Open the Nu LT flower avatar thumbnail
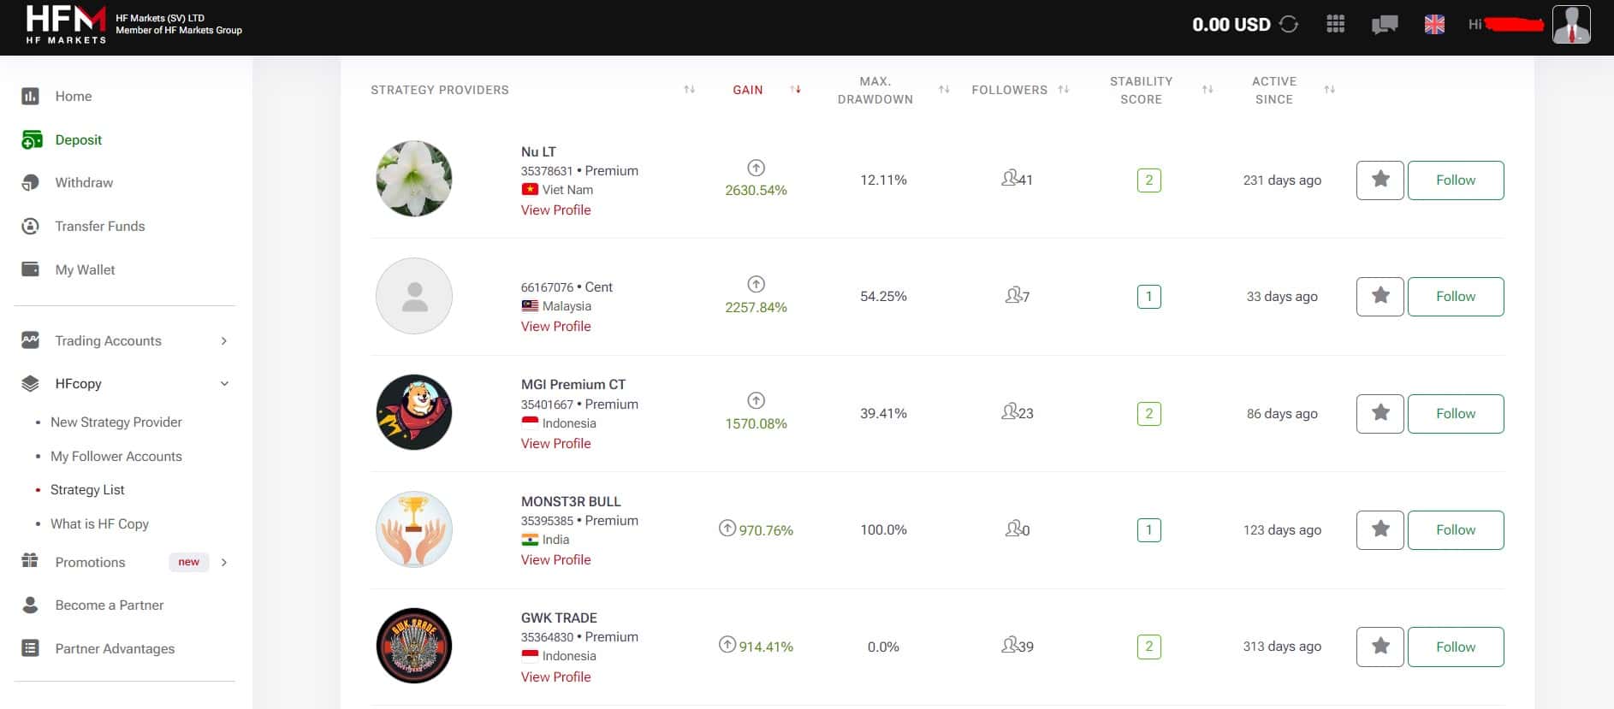Screen dimensions: 1614x709 [414, 179]
